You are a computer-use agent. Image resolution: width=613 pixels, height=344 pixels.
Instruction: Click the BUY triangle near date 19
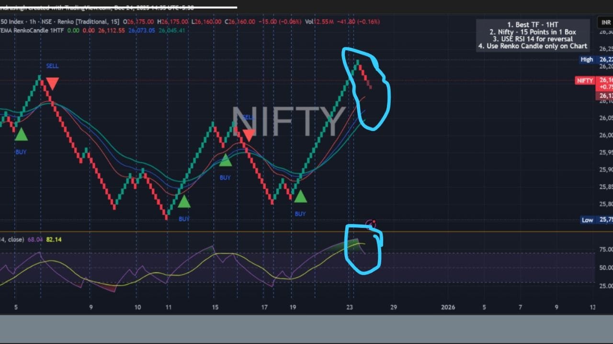pyautogui.click(x=300, y=196)
